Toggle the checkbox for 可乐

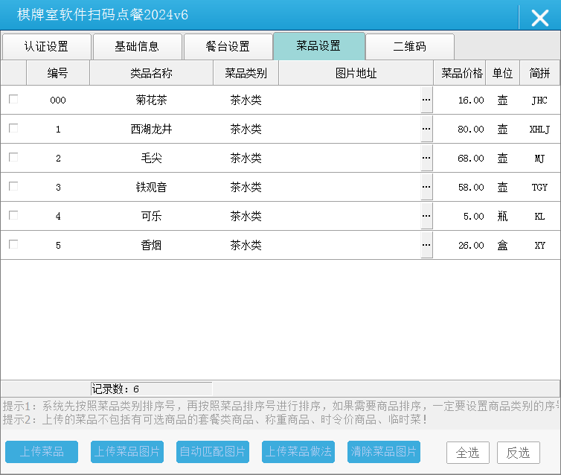click(13, 215)
